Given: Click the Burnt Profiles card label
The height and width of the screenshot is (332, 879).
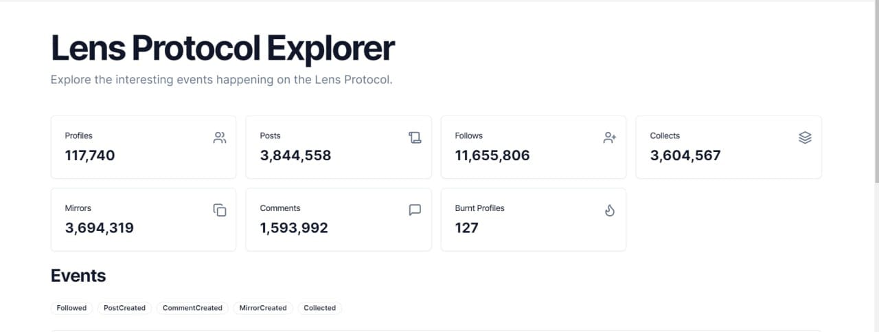Looking at the screenshot, I should (480, 208).
